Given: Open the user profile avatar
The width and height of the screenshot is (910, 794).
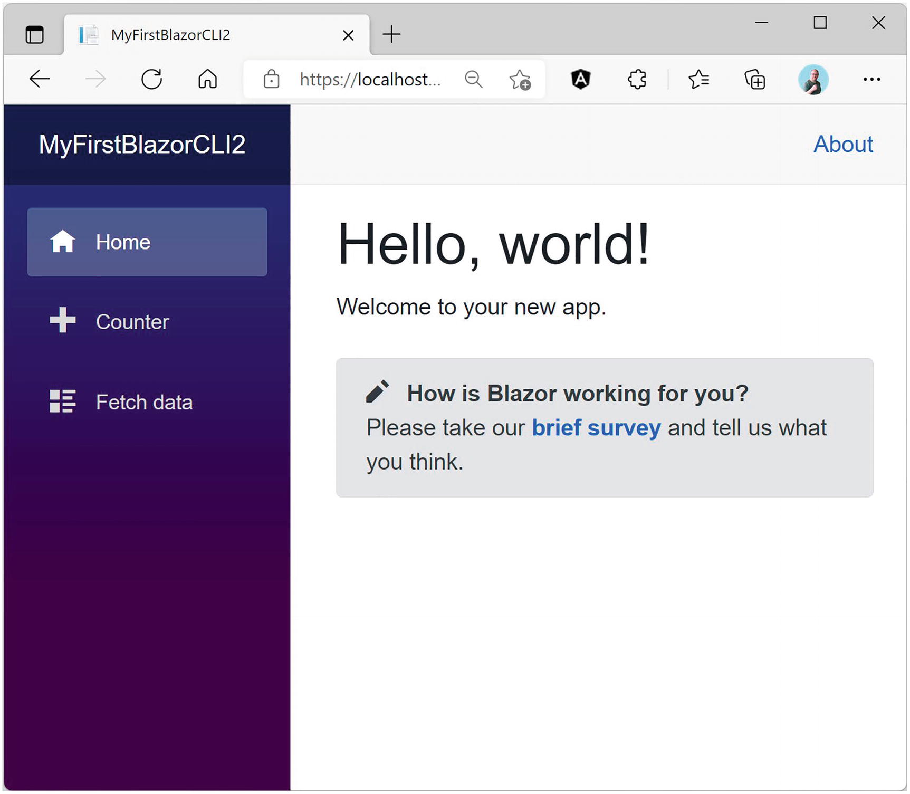Looking at the screenshot, I should pos(813,80).
